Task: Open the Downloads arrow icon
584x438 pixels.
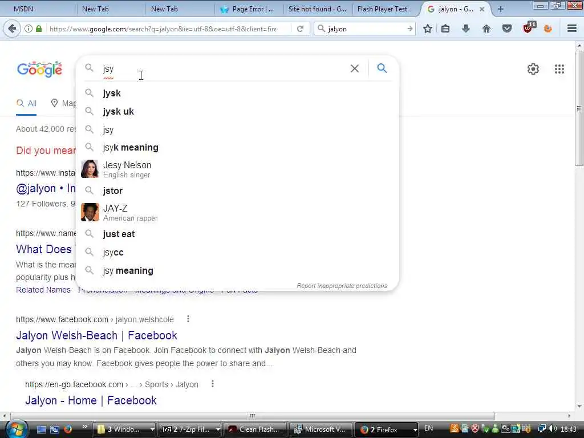Action: (x=465, y=29)
